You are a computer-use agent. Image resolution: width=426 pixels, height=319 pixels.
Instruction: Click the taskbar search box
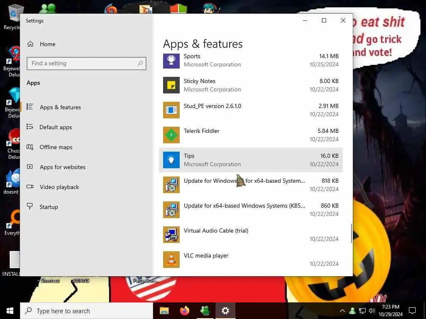pyautogui.click(x=87, y=311)
